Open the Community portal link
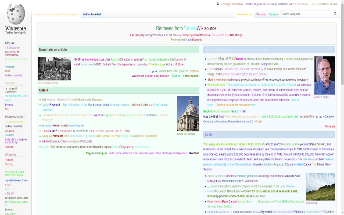This screenshot has height=215, width=344. click(130, 62)
